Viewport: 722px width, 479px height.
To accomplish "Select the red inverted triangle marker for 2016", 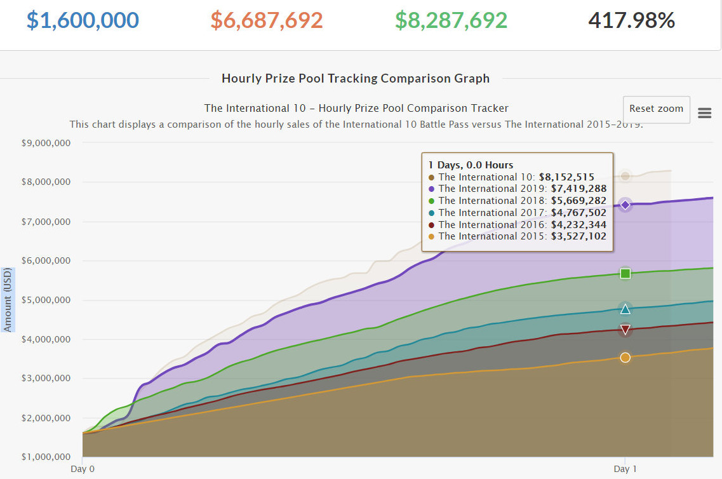I will (x=625, y=329).
